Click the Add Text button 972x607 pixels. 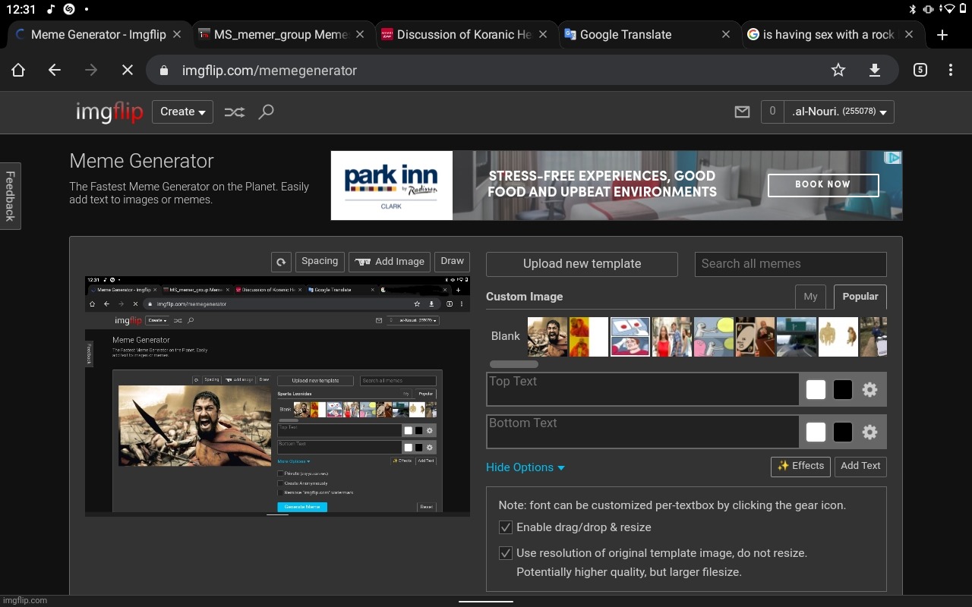coord(860,467)
